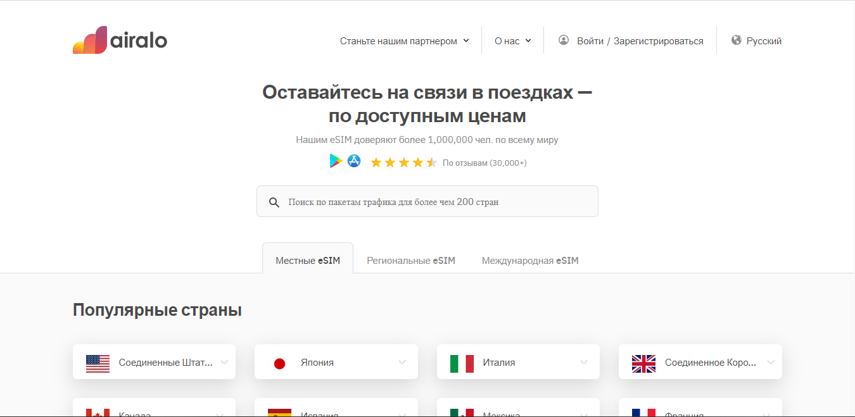Image resolution: width=855 pixels, height=417 pixels.
Task: Click the Italy flag icon
Action: click(x=462, y=363)
